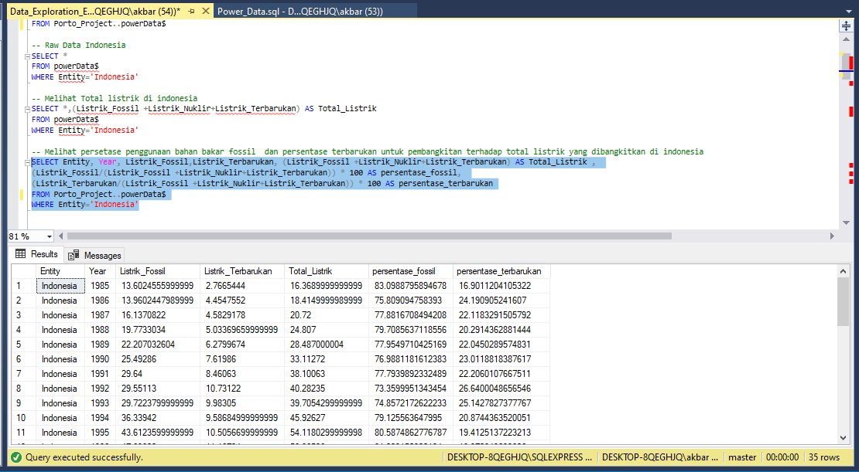The width and height of the screenshot is (859, 472).
Task: Collapse the highlighted SELECT Entity, Year block
Action: [x=27, y=162]
